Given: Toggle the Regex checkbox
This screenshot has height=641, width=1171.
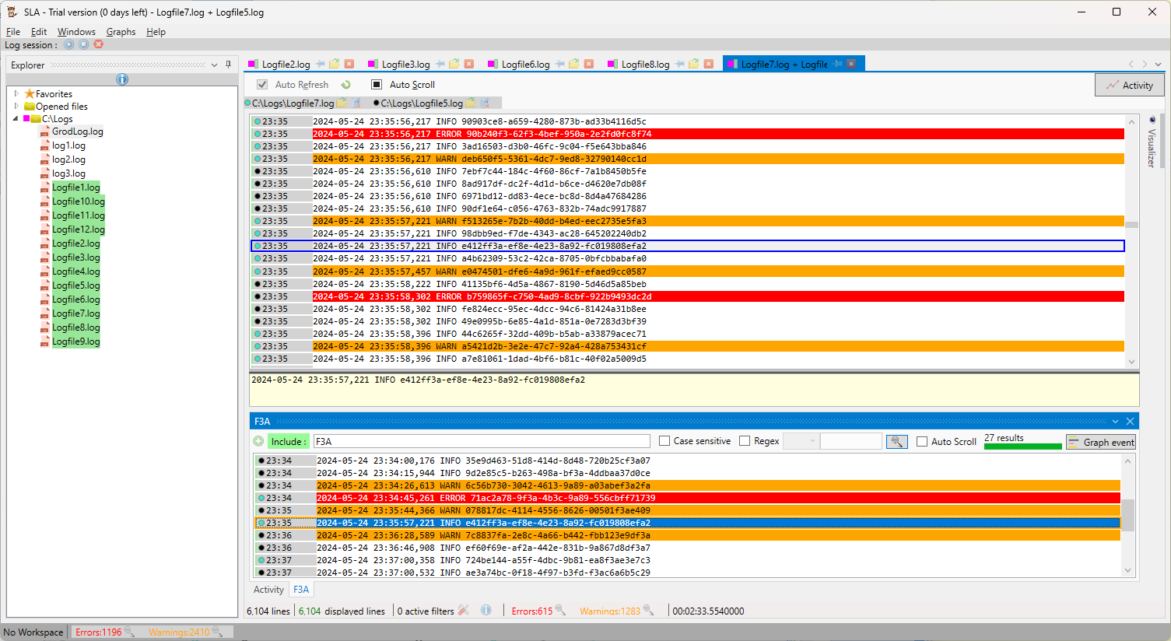Looking at the screenshot, I should [x=745, y=441].
